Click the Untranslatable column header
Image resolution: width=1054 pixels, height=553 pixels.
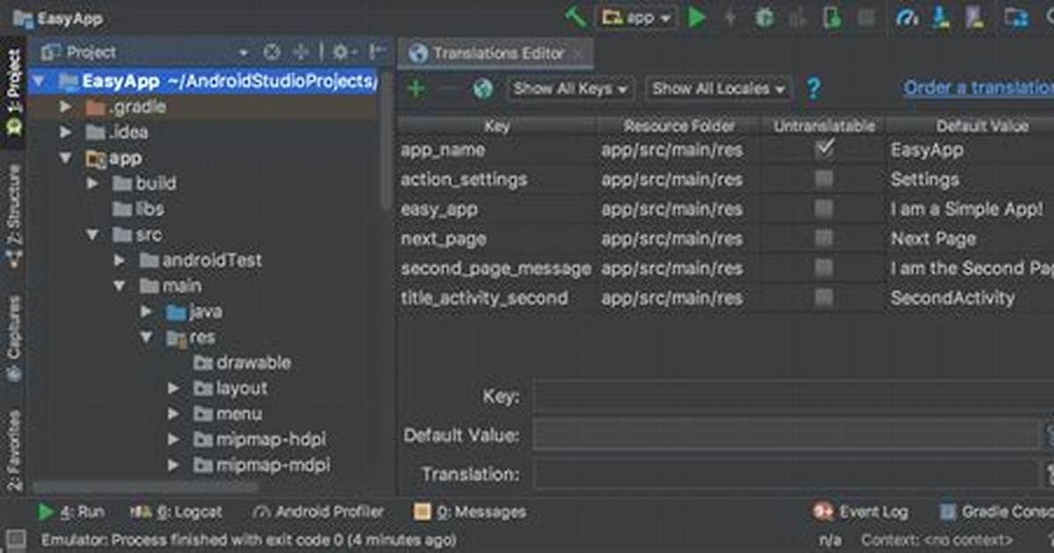pos(823,126)
